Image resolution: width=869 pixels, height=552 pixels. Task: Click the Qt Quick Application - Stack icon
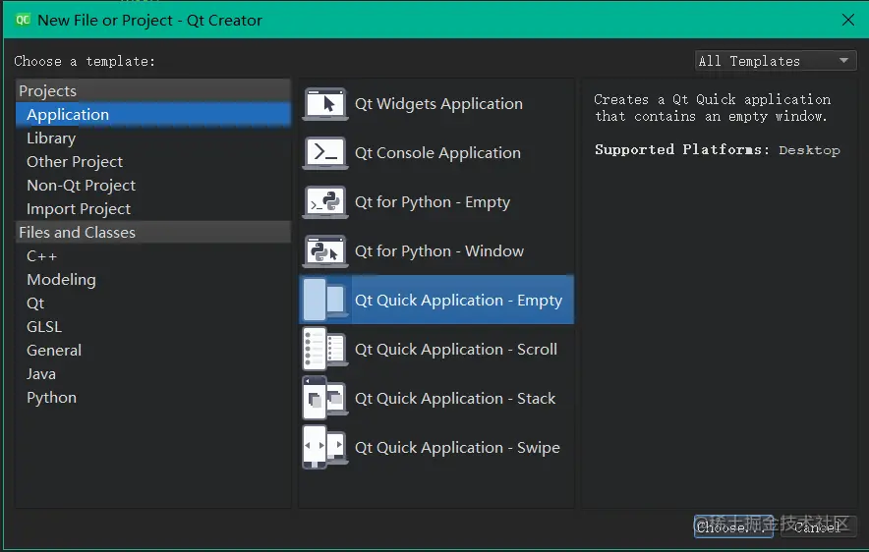pos(325,399)
